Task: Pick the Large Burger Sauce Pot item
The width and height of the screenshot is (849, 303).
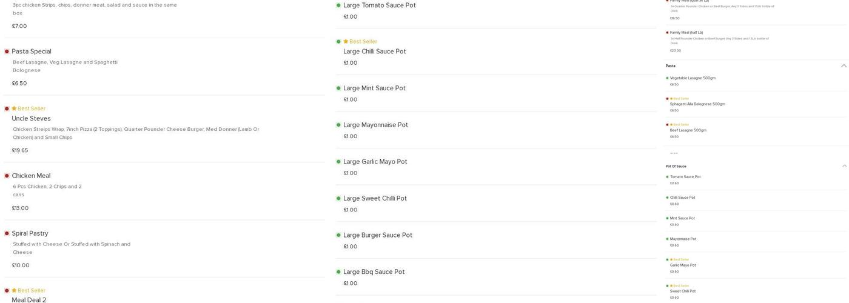Action: (x=377, y=235)
